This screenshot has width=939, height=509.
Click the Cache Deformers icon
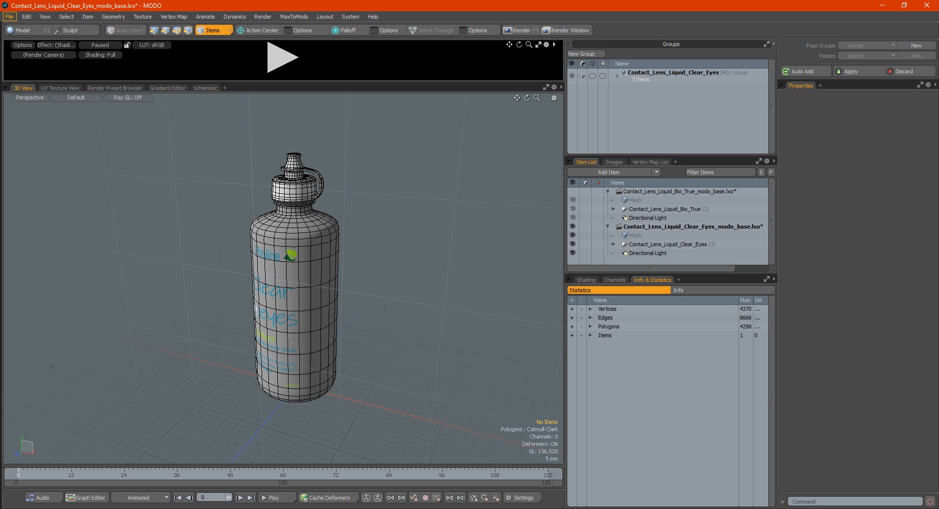(304, 498)
